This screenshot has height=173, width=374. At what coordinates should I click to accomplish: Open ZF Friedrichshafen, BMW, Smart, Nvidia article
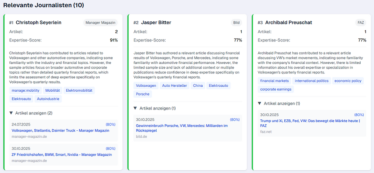(61, 155)
